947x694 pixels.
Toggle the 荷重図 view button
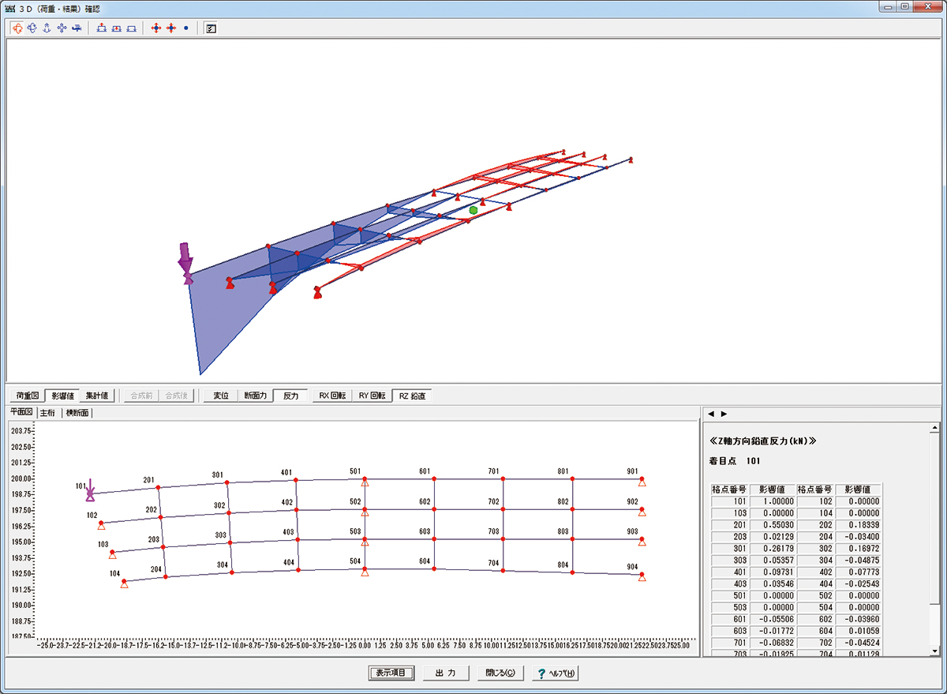click(x=27, y=396)
